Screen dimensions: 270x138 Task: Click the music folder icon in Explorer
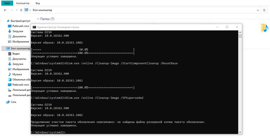pos(264,28)
